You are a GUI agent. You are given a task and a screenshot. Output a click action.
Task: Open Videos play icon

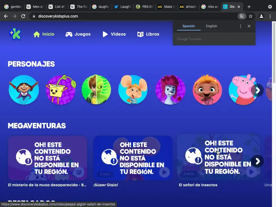pos(105,34)
